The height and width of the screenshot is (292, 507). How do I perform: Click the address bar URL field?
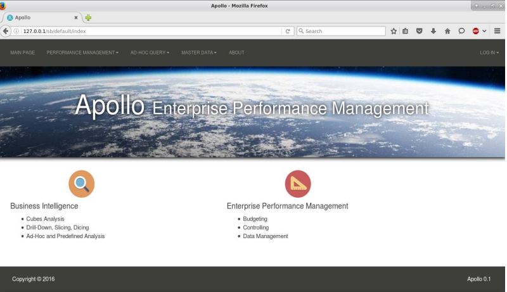pos(151,31)
